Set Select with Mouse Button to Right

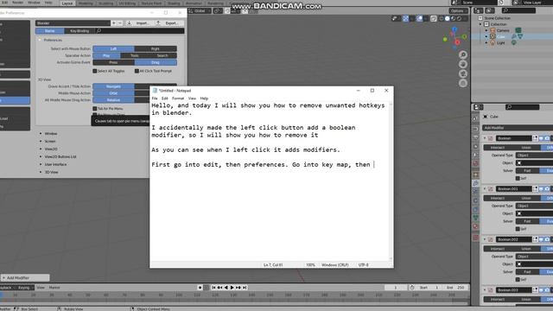coord(156,48)
